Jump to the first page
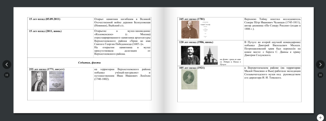The height and width of the screenshot is (121, 326). [x=7, y=75]
